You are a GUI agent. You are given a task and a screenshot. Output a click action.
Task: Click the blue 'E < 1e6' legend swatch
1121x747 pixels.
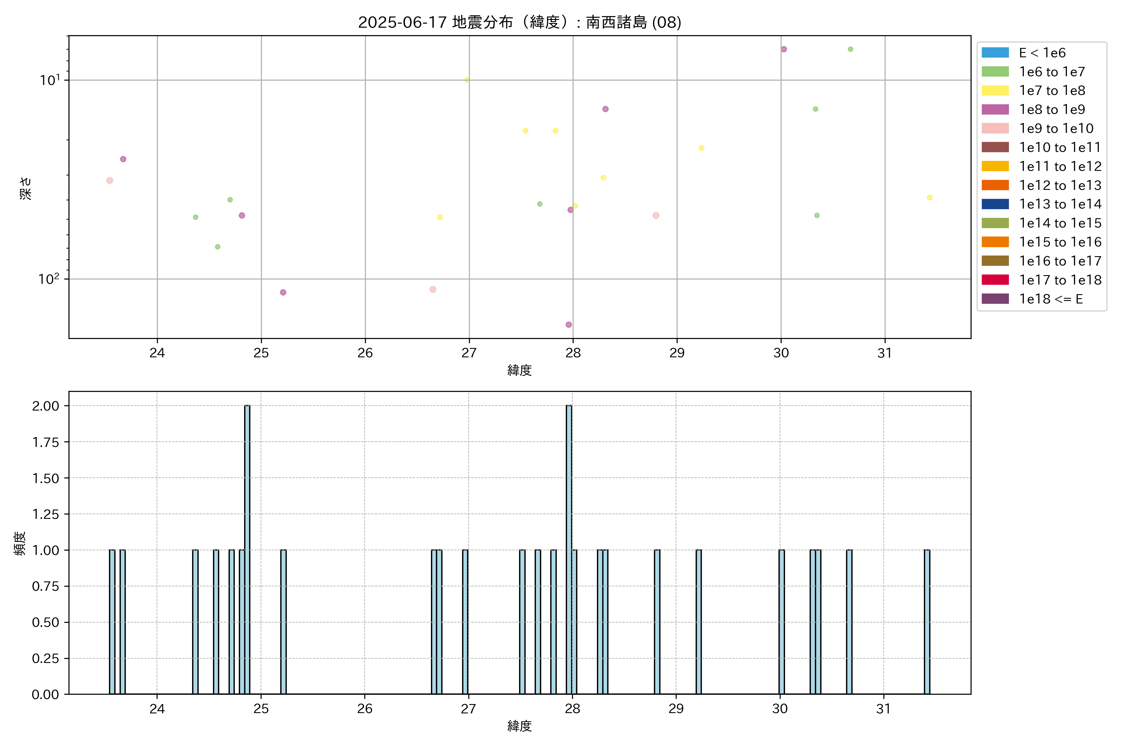click(x=995, y=52)
